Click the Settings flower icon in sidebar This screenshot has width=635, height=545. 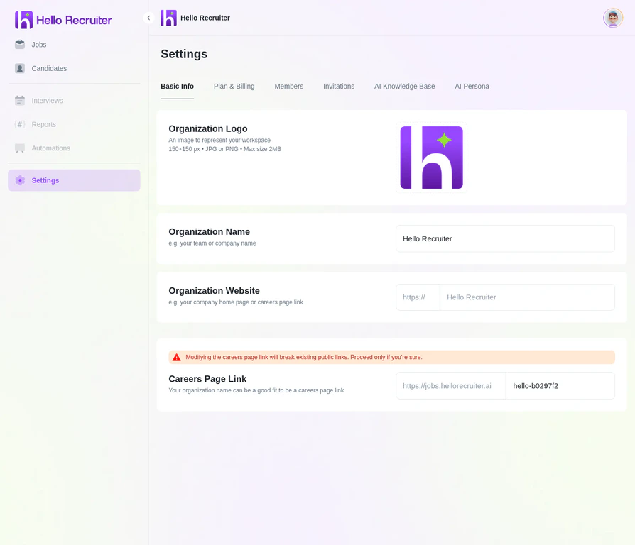click(x=20, y=180)
